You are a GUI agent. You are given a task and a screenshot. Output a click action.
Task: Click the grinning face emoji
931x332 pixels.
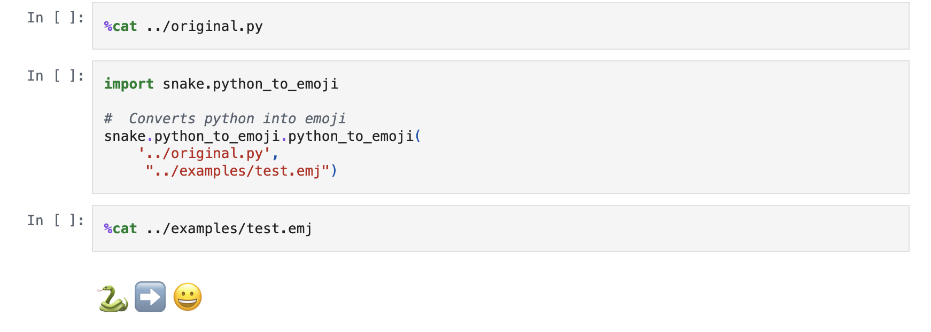188,297
